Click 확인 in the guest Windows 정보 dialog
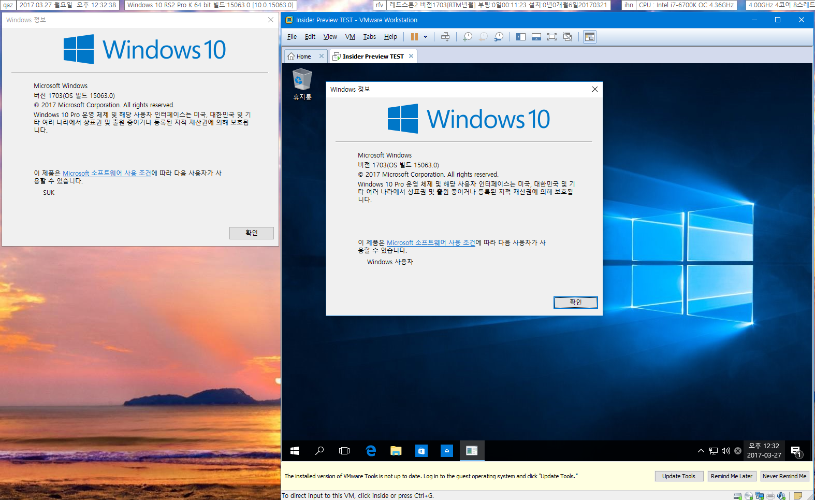The image size is (815, 500). coord(576,302)
